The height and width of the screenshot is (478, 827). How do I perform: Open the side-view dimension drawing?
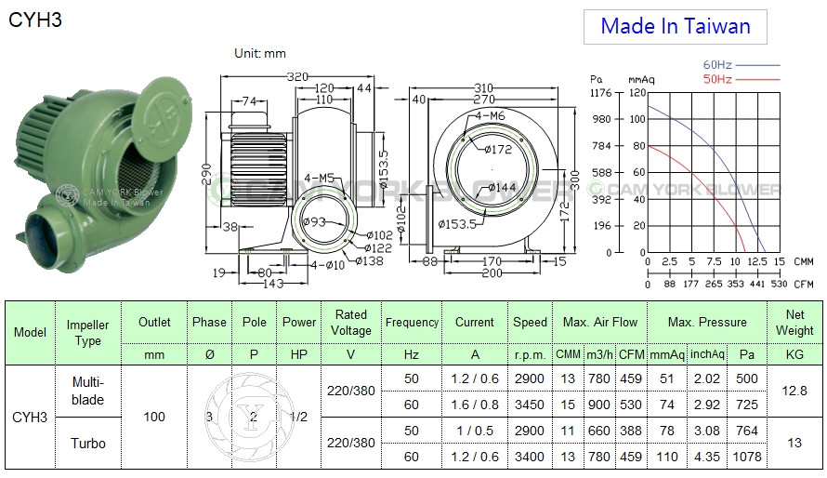(298, 178)
